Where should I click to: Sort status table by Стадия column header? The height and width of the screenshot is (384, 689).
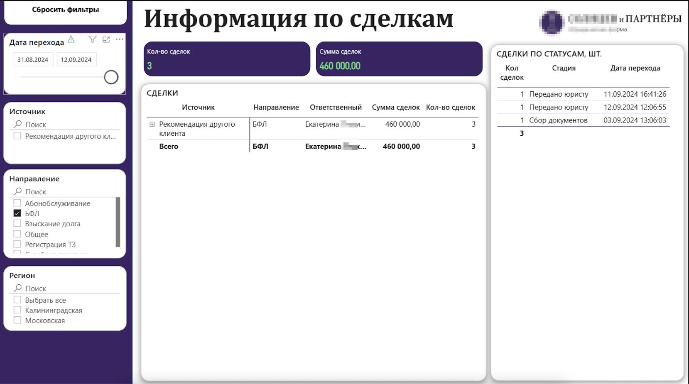(563, 68)
